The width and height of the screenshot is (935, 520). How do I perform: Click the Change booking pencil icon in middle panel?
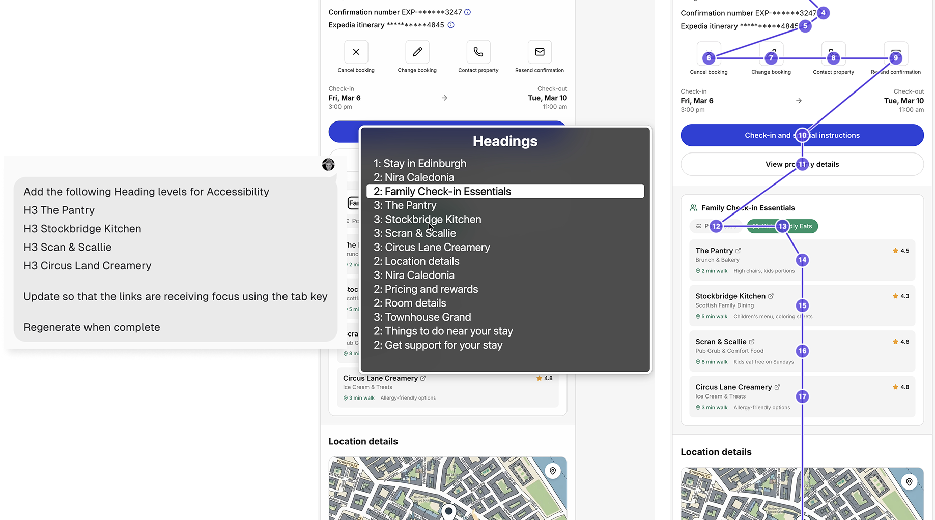click(x=417, y=52)
